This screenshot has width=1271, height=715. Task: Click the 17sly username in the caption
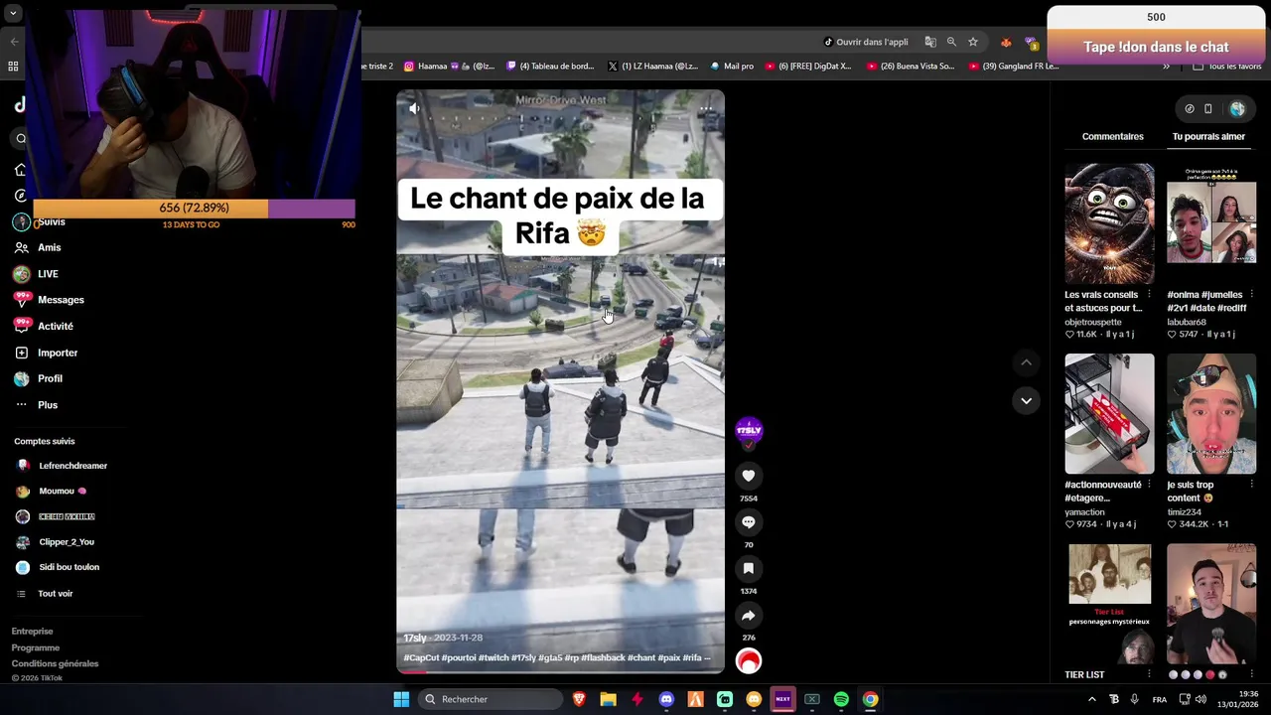click(x=414, y=638)
